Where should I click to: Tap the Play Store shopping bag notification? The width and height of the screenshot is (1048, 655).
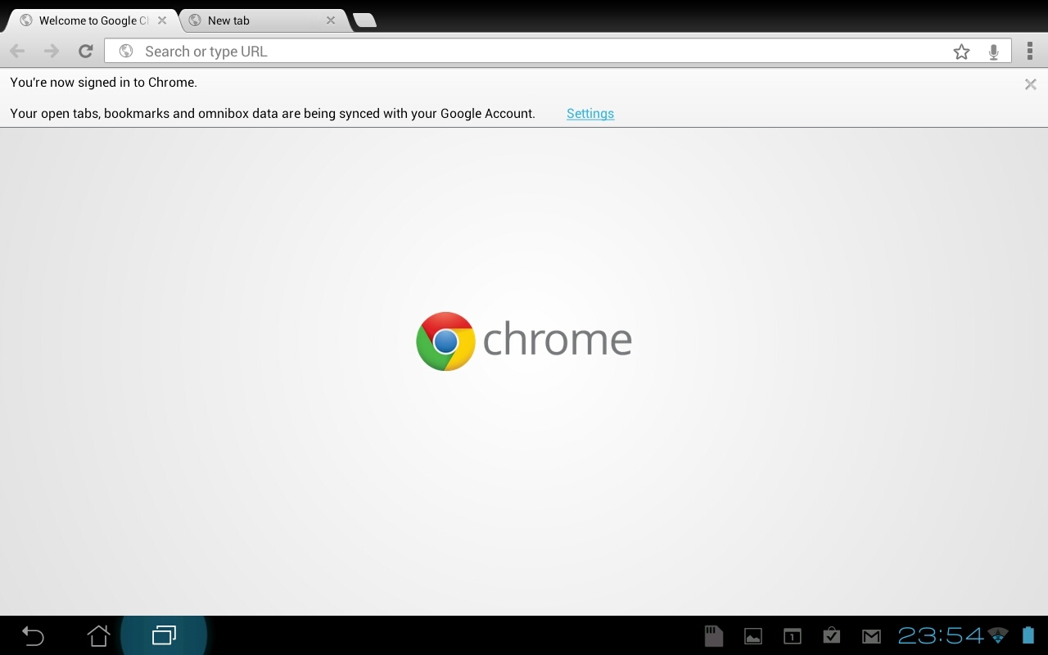(x=832, y=635)
